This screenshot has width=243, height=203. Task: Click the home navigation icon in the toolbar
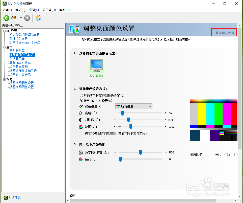click(38, 18)
